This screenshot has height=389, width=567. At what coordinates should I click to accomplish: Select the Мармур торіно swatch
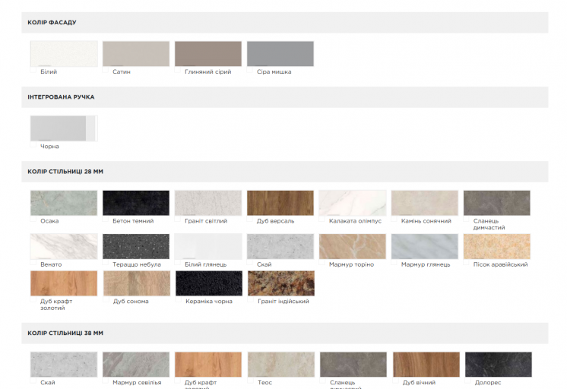click(x=353, y=247)
